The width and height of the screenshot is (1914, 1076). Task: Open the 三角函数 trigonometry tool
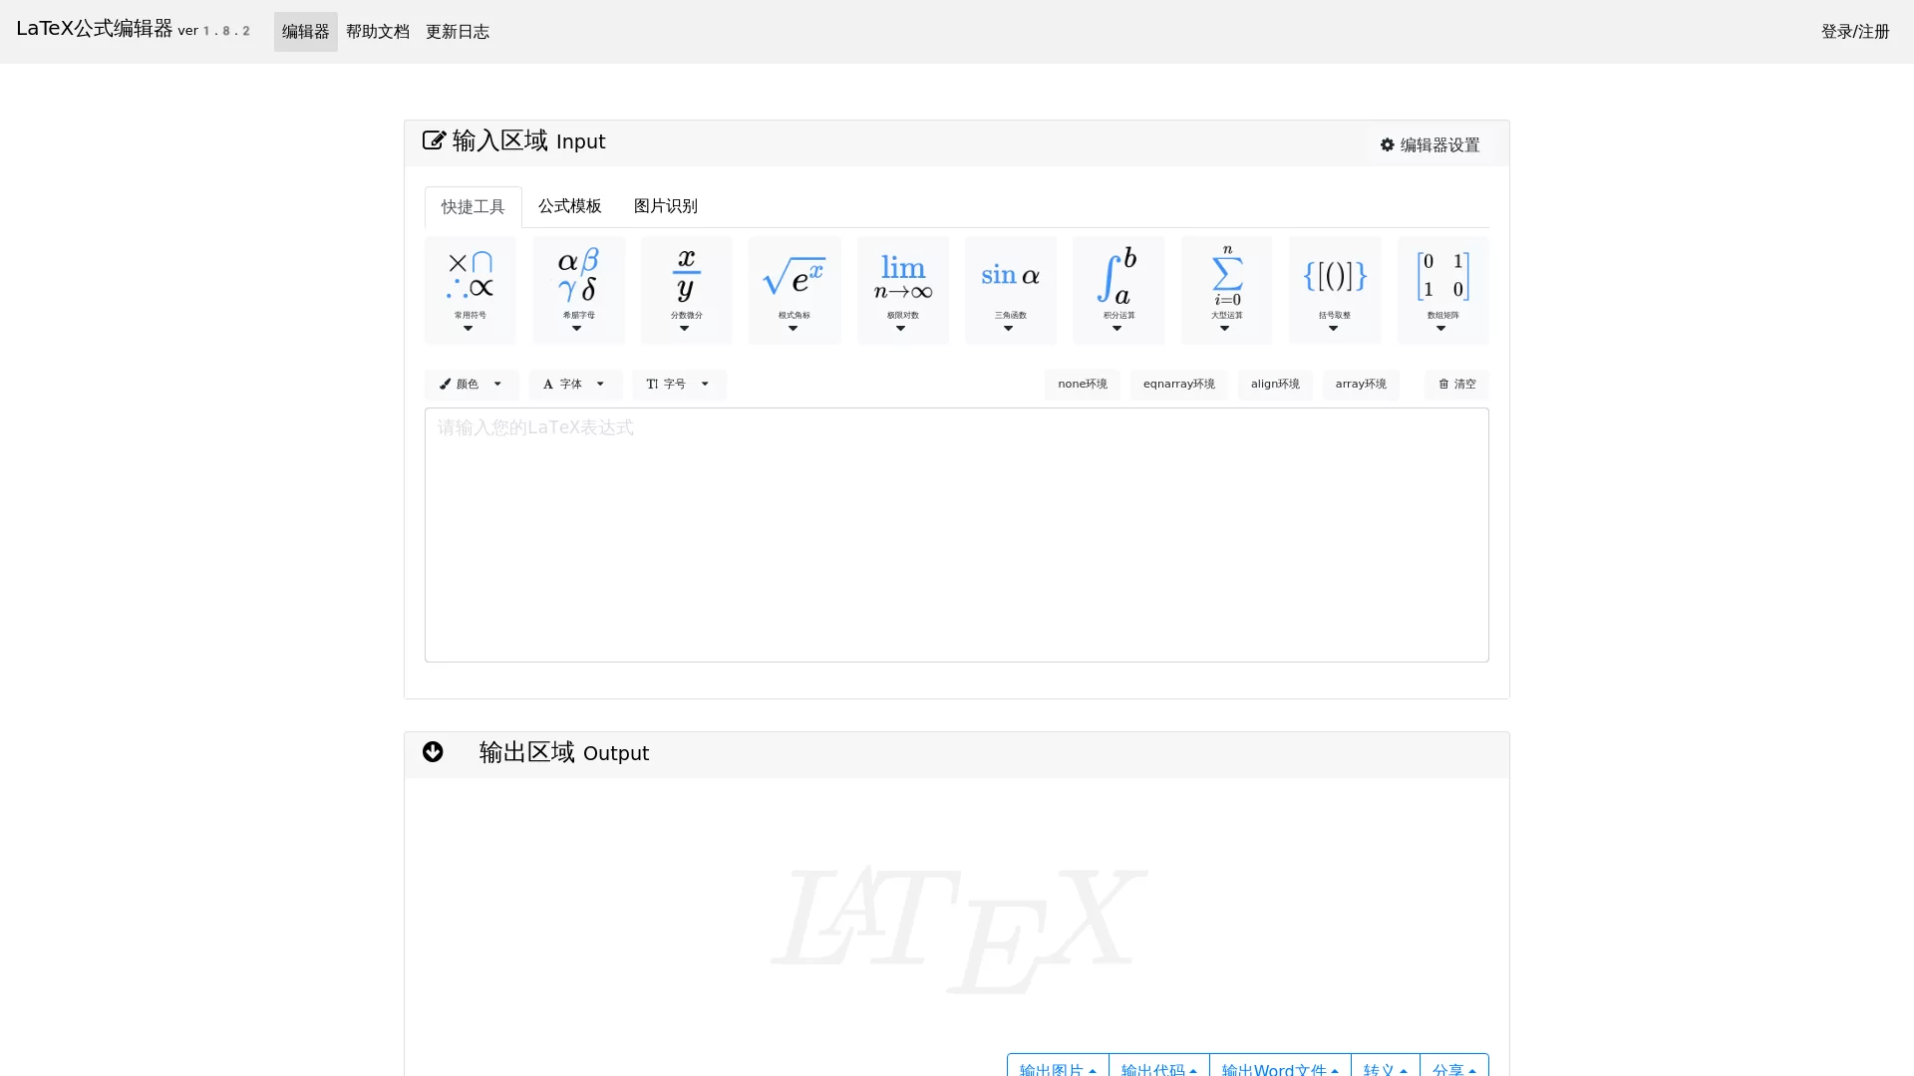coord(1010,289)
